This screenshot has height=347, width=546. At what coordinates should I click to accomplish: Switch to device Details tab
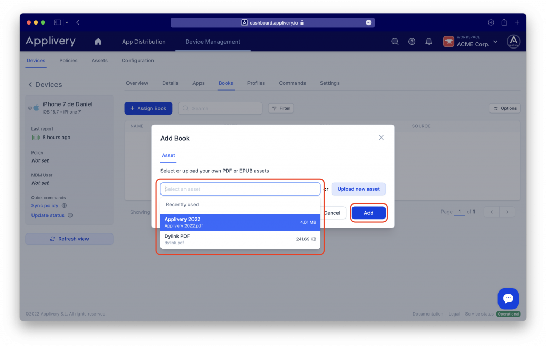tap(170, 83)
